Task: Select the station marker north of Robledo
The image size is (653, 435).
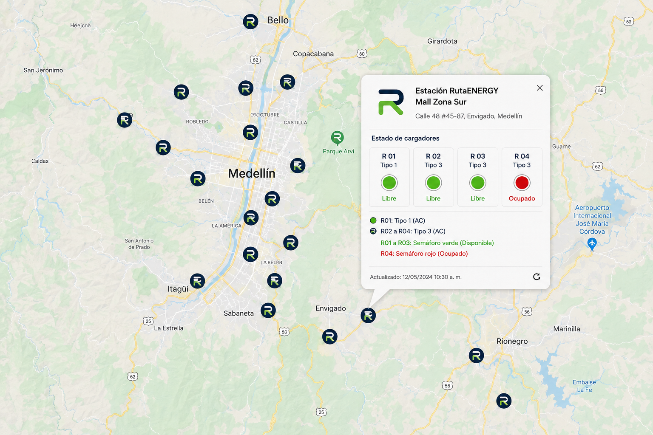Action: (x=181, y=92)
